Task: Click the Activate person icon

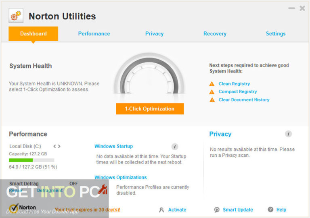Action: pyautogui.click(x=161, y=210)
